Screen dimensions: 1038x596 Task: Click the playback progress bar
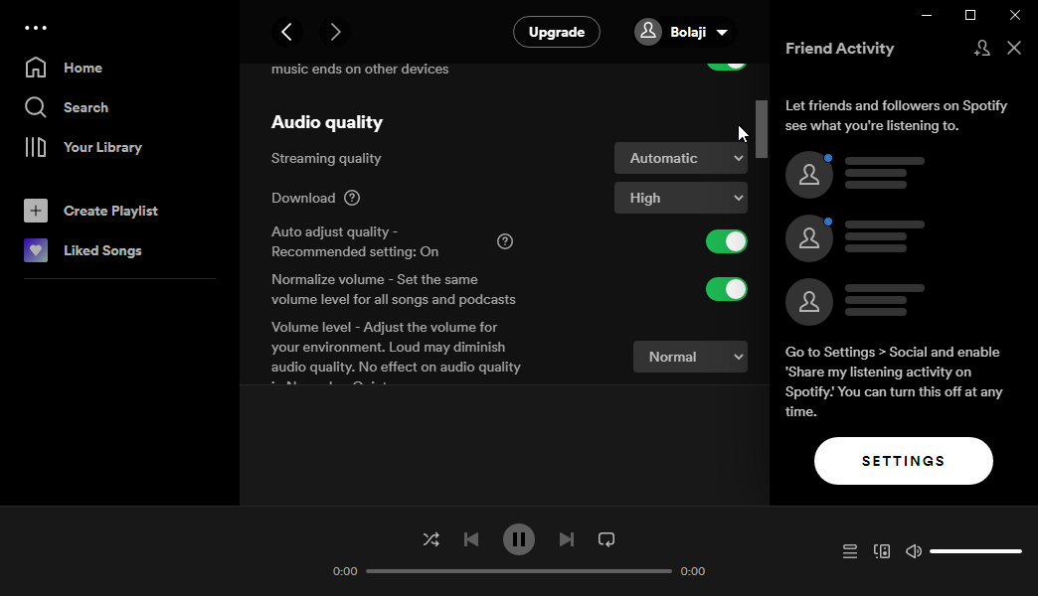click(x=518, y=571)
